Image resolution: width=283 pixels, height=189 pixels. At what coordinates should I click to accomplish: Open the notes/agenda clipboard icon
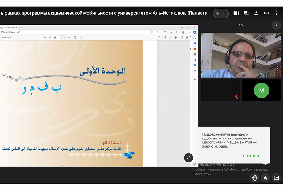[236, 13]
